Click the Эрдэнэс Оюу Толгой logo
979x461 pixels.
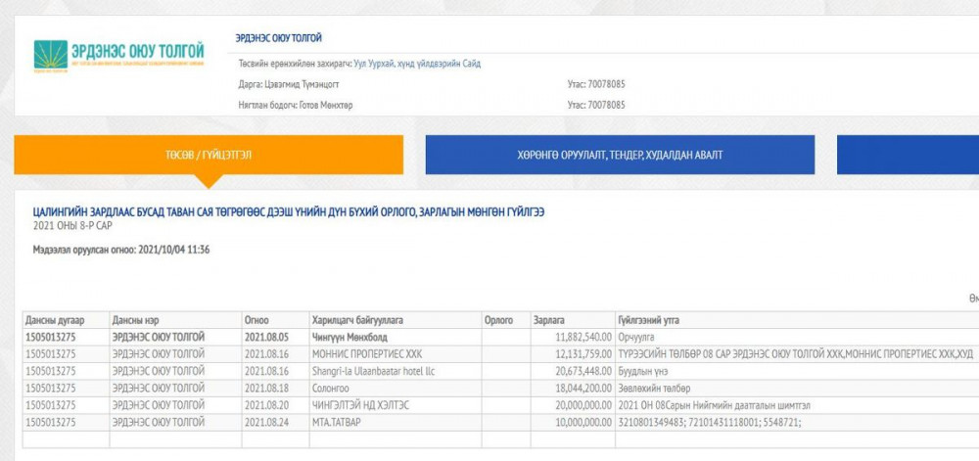pyautogui.click(x=118, y=56)
